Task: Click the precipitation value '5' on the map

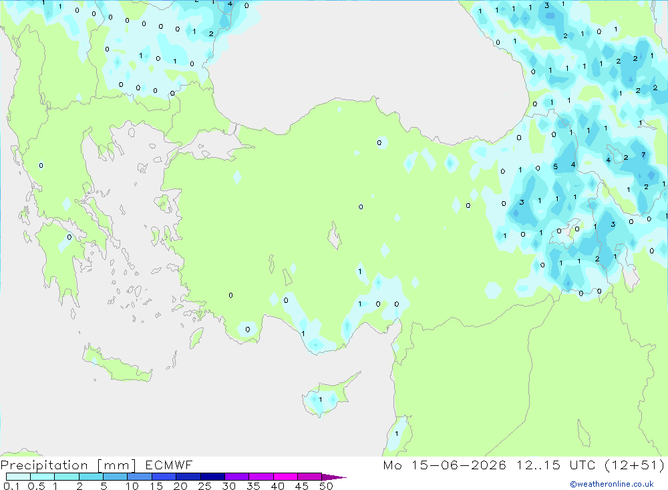Action: [556, 166]
